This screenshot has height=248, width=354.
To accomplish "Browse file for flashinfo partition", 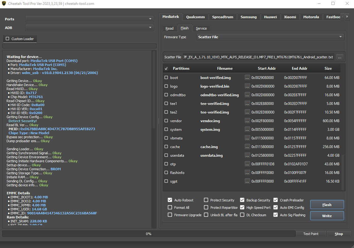I will (x=247, y=173).
